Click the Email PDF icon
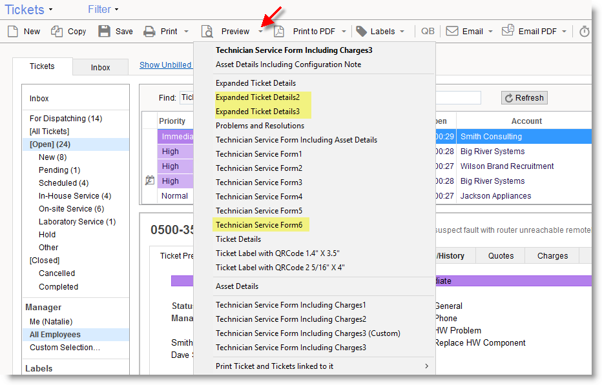Viewport: 602px width, 385px height. click(x=508, y=31)
